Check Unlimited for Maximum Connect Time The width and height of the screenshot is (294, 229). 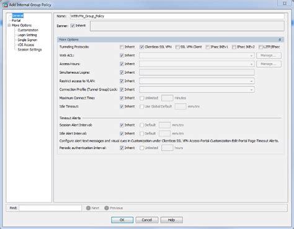coord(141,98)
